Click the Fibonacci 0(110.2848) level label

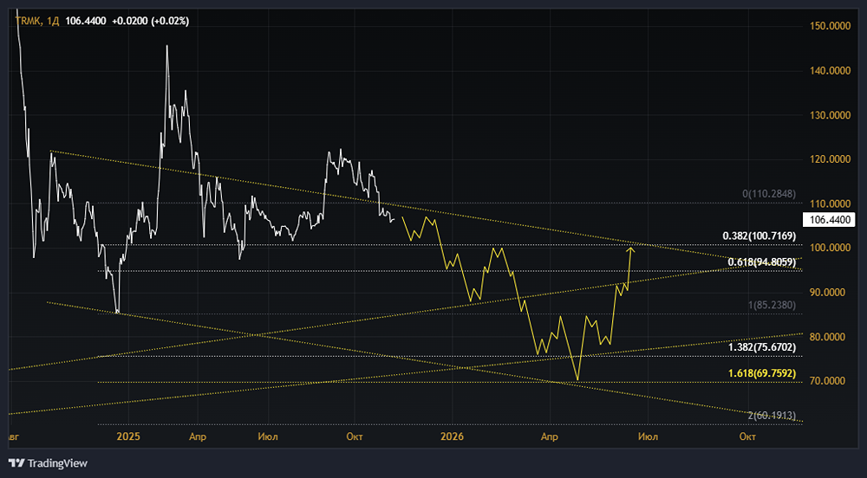pos(769,194)
